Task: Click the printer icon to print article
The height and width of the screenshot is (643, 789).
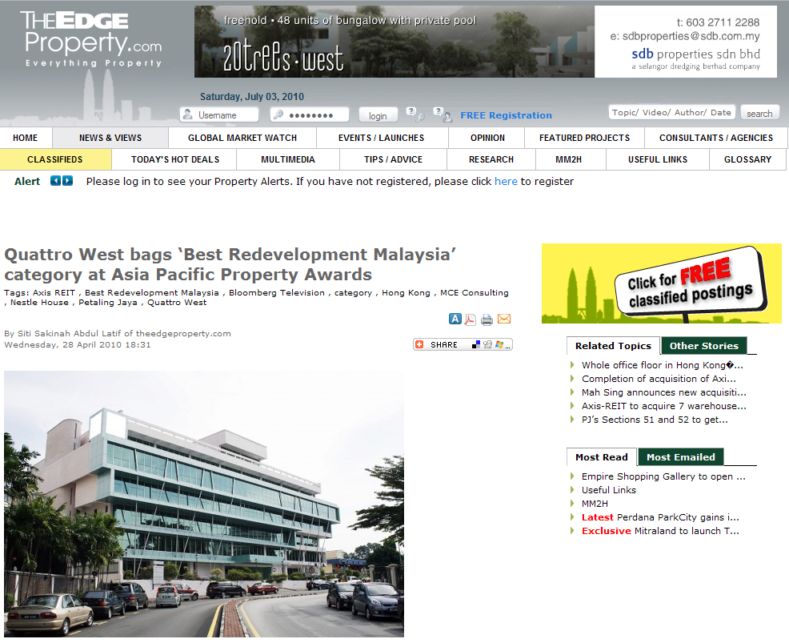Action: click(487, 319)
